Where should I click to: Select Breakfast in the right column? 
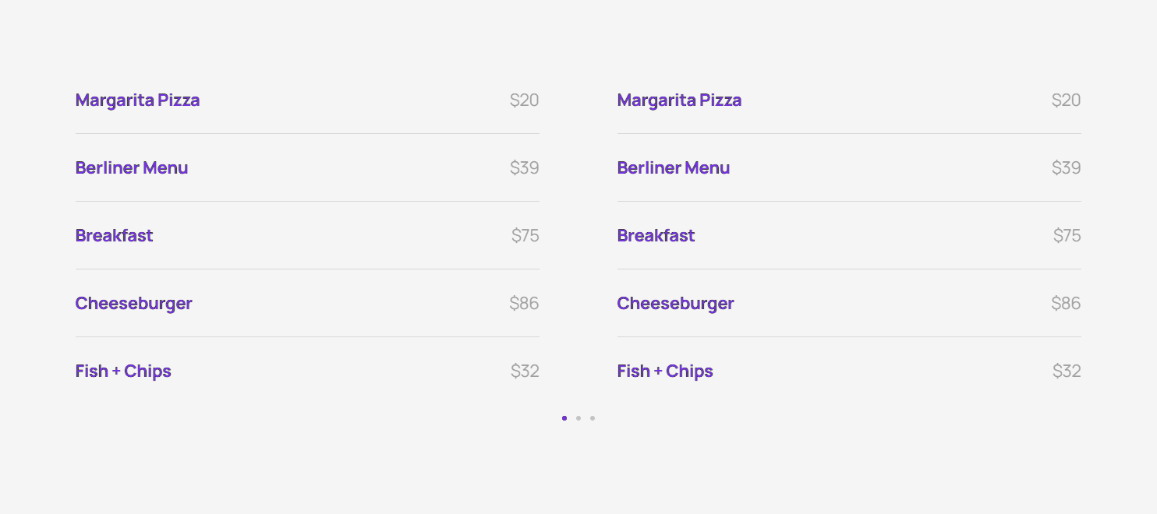pos(656,236)
